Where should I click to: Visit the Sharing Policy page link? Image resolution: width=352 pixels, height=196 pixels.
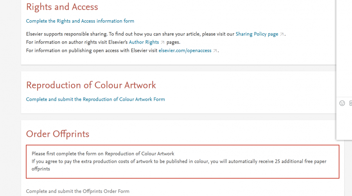[257, 34]
